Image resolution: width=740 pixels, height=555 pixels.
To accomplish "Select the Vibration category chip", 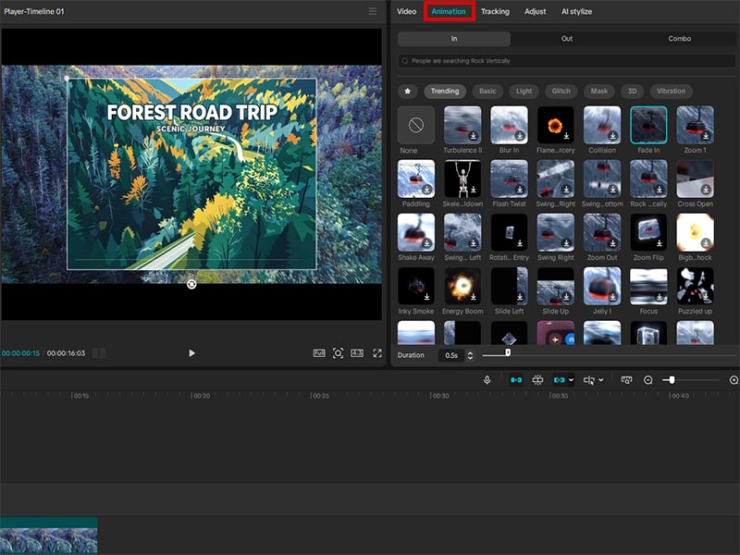I will [672, 91].
